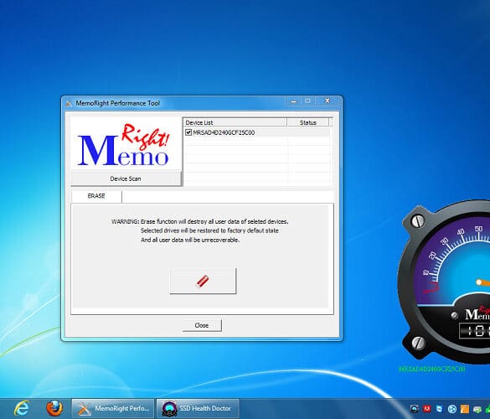Click the Device List column header
490x419 pixels.
point(235,122)
